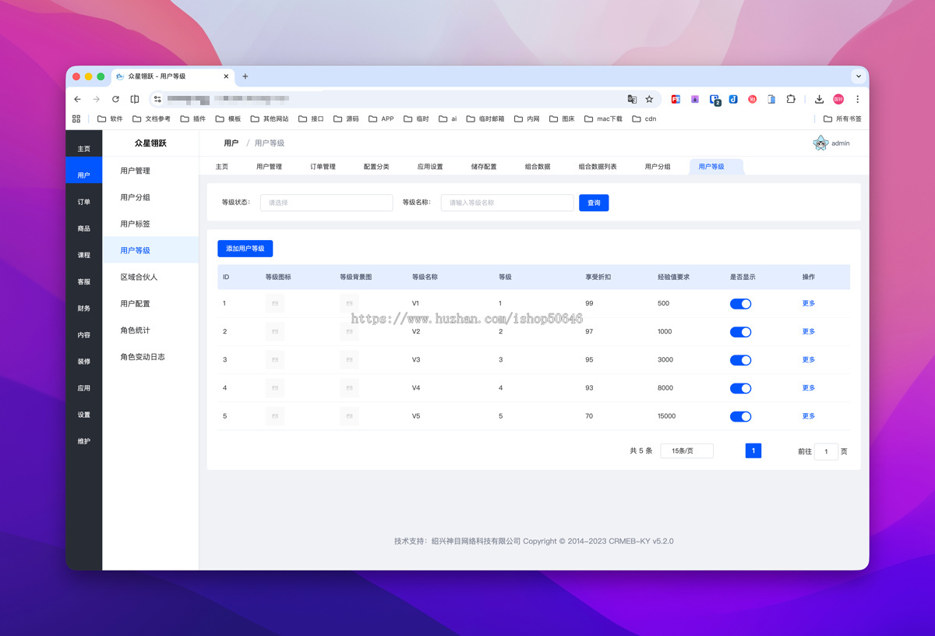Toggle 是否显示 switch for V3
Screen dimensions: 935x636
741,360
